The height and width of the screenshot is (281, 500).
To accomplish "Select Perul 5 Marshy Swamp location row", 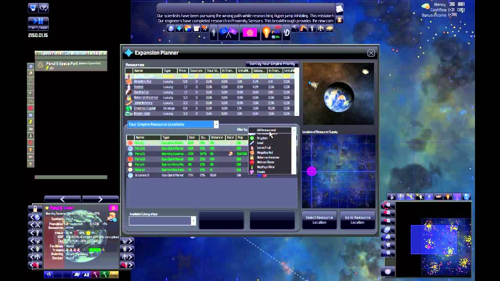I will point(186,154).
